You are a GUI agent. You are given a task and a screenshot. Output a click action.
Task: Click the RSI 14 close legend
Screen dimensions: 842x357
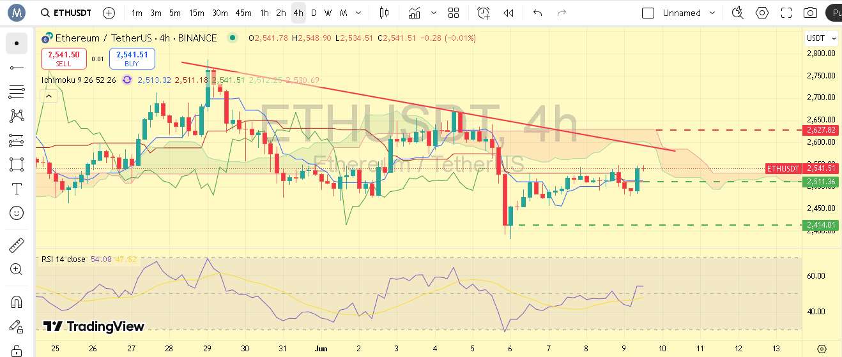[x=63, y=259]
